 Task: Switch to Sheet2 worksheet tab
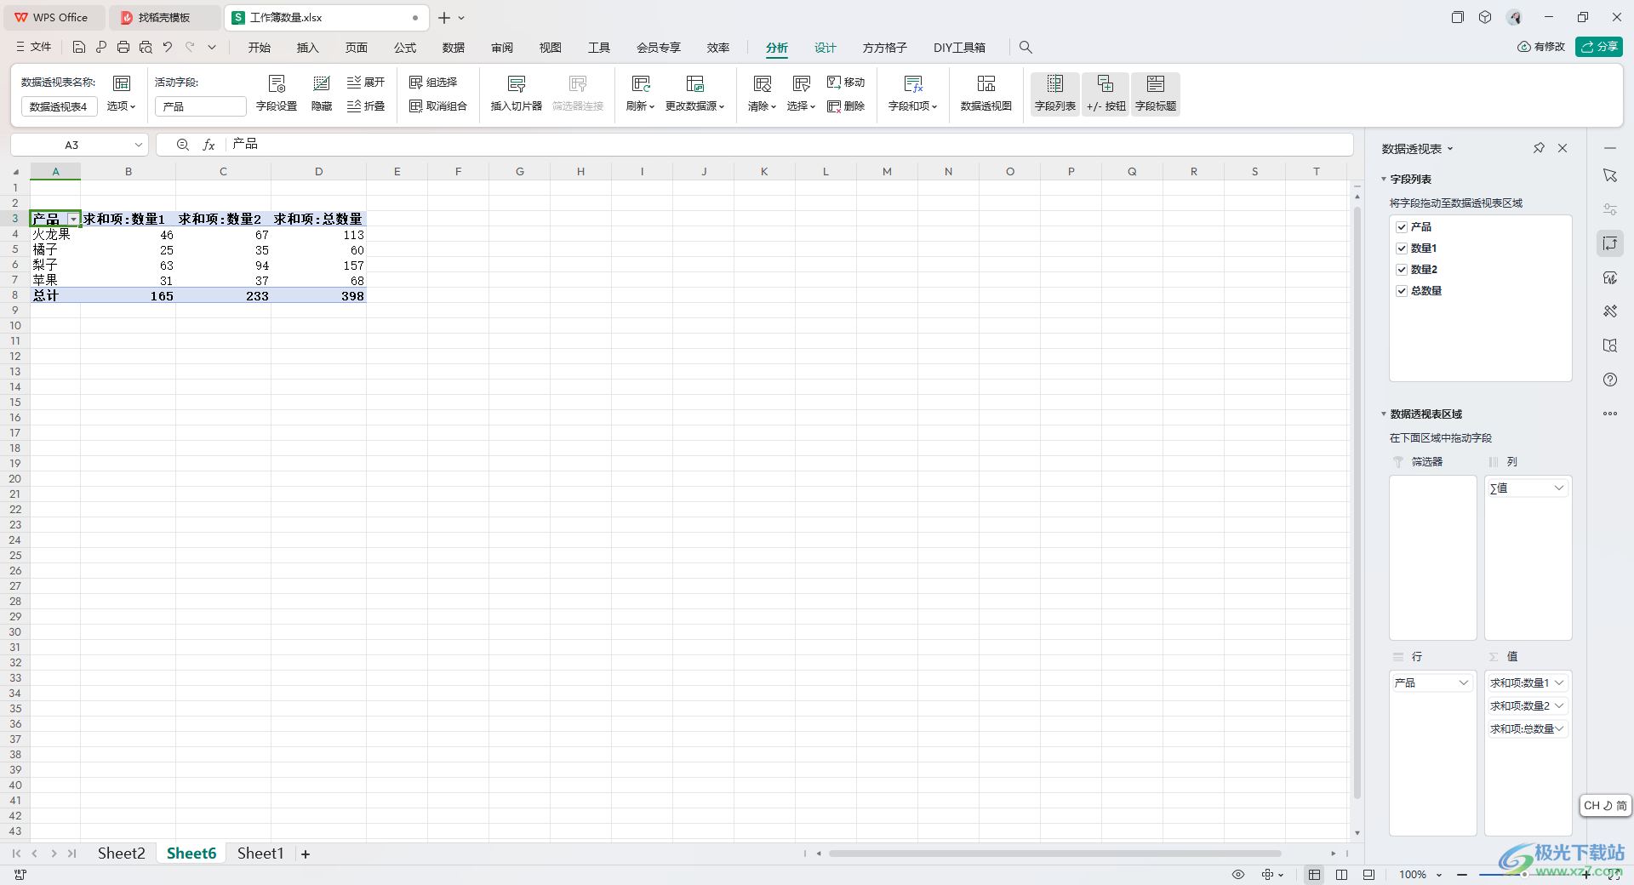122,854
